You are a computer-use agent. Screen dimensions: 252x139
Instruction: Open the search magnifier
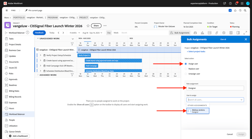[245, 10]
